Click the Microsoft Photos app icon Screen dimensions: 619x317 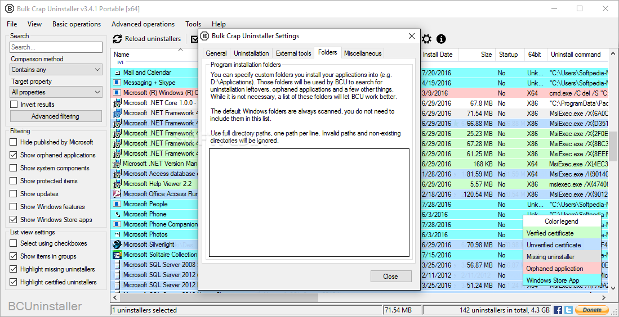[x=117, y=234]
